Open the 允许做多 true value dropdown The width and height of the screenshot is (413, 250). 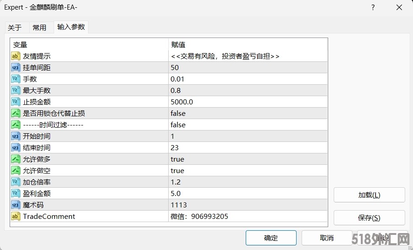pos(248,159)
